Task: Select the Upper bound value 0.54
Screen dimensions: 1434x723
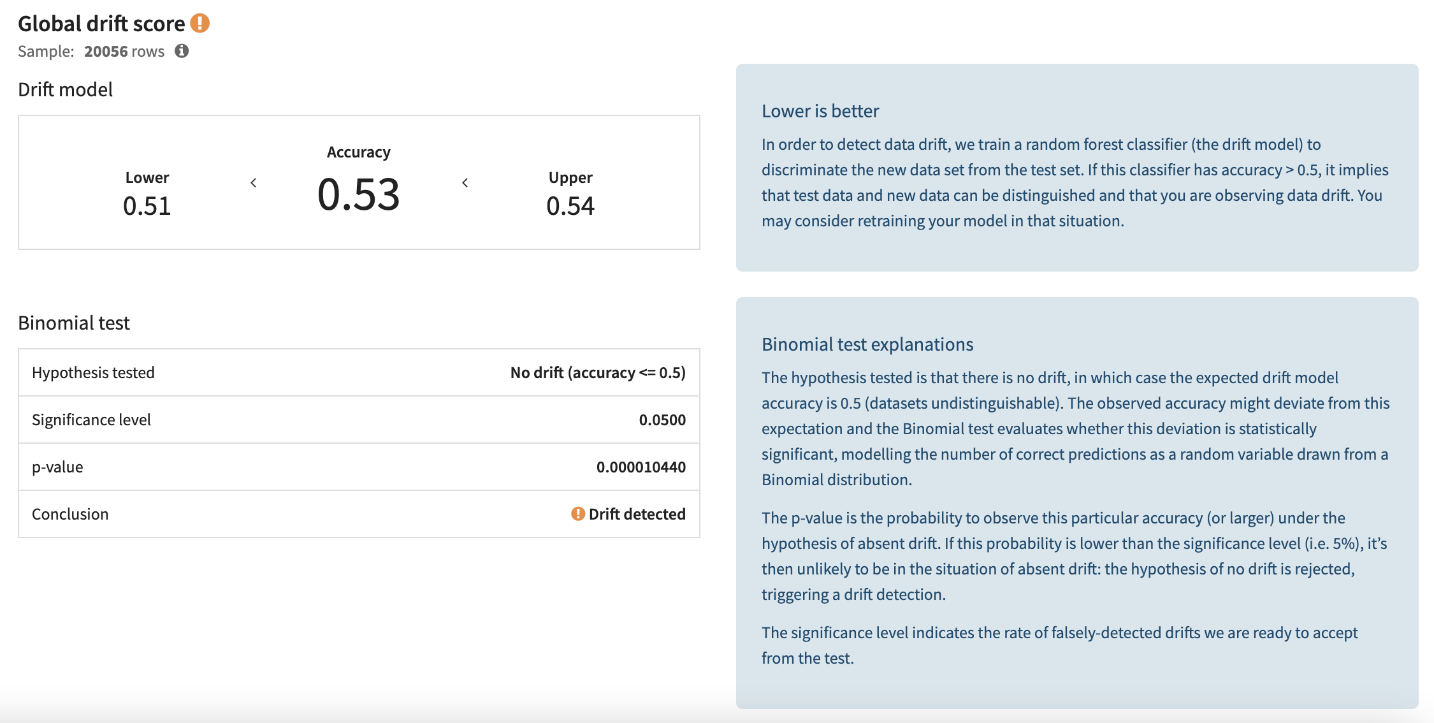Action: point(571,205)
